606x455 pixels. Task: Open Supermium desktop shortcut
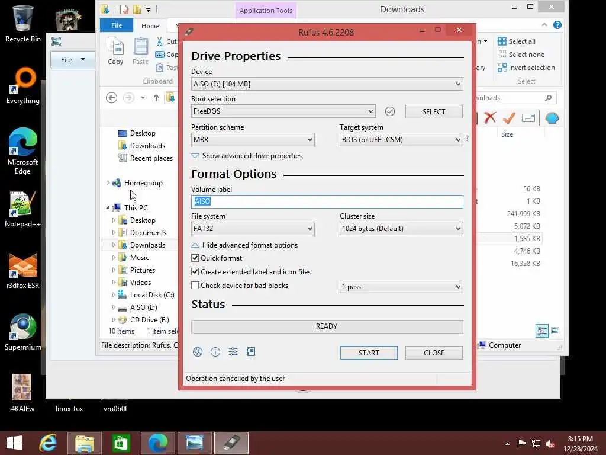(23, 332)
